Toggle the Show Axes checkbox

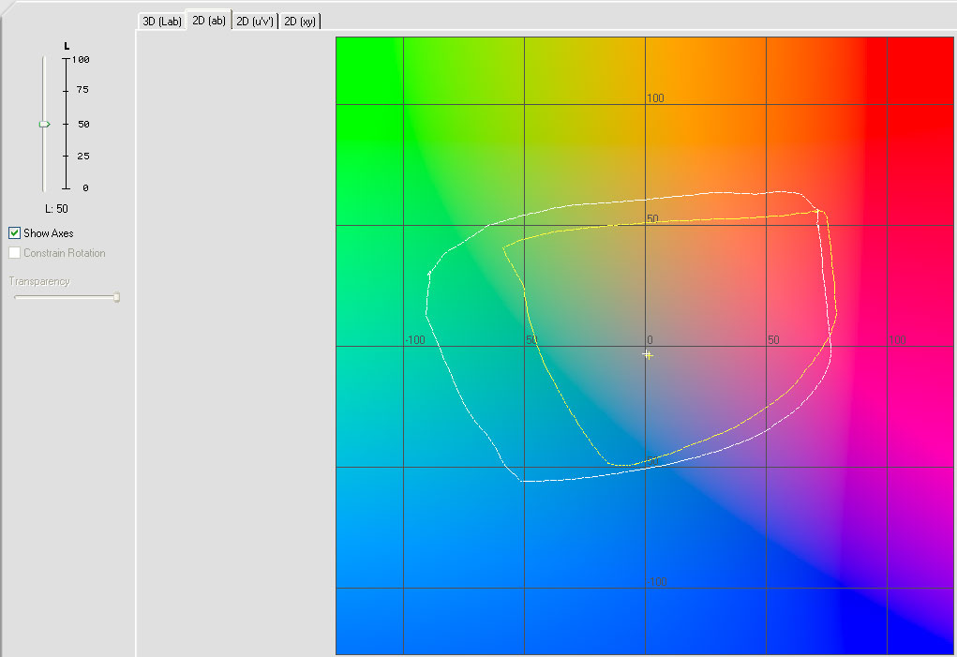tap(15, 233)
